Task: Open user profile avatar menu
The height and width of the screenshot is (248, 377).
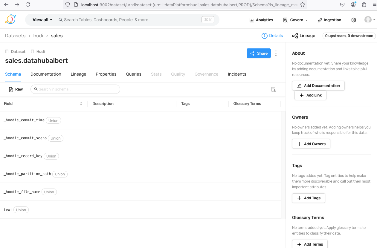Action: coord(370,20)
